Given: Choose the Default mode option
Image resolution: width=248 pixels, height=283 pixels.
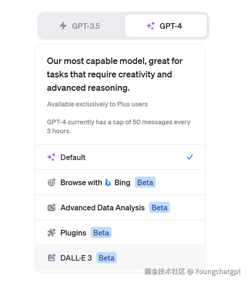Looking at the screenshot, I should pos(73,158).
